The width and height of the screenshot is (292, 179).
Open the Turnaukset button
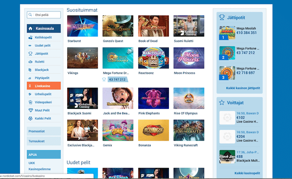pyautogui.click(x=44, y=141)
